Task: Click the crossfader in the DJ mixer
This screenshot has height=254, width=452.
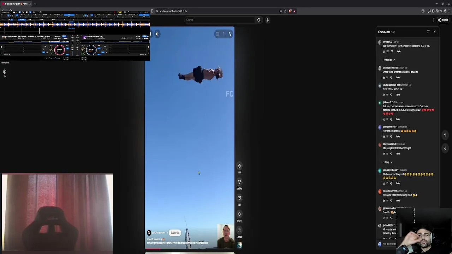Action: click(75, 58)
